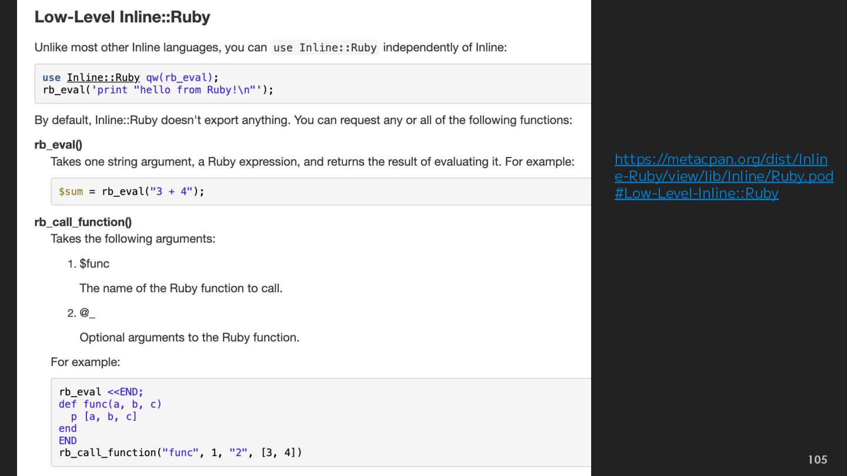Click the <<END; heredoc marker
The height and width of the screenshot is (476, 847).
coord(125,392)
